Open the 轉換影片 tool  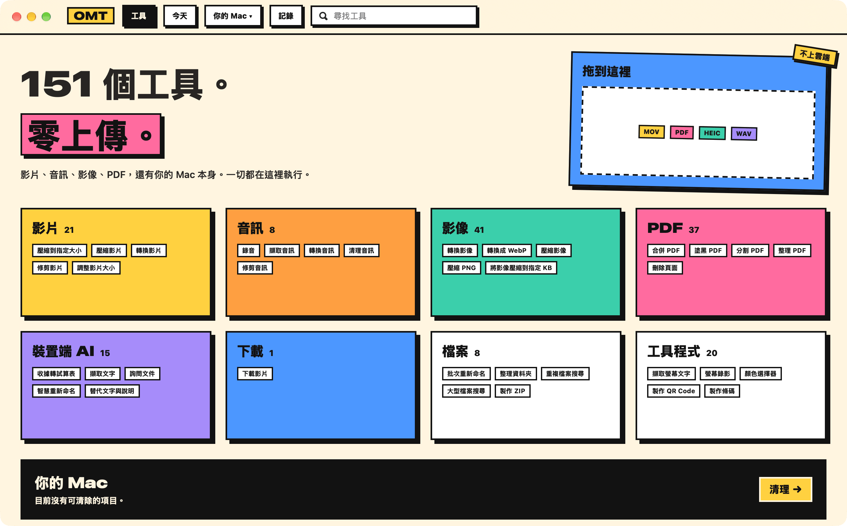[x=149, y=250]
